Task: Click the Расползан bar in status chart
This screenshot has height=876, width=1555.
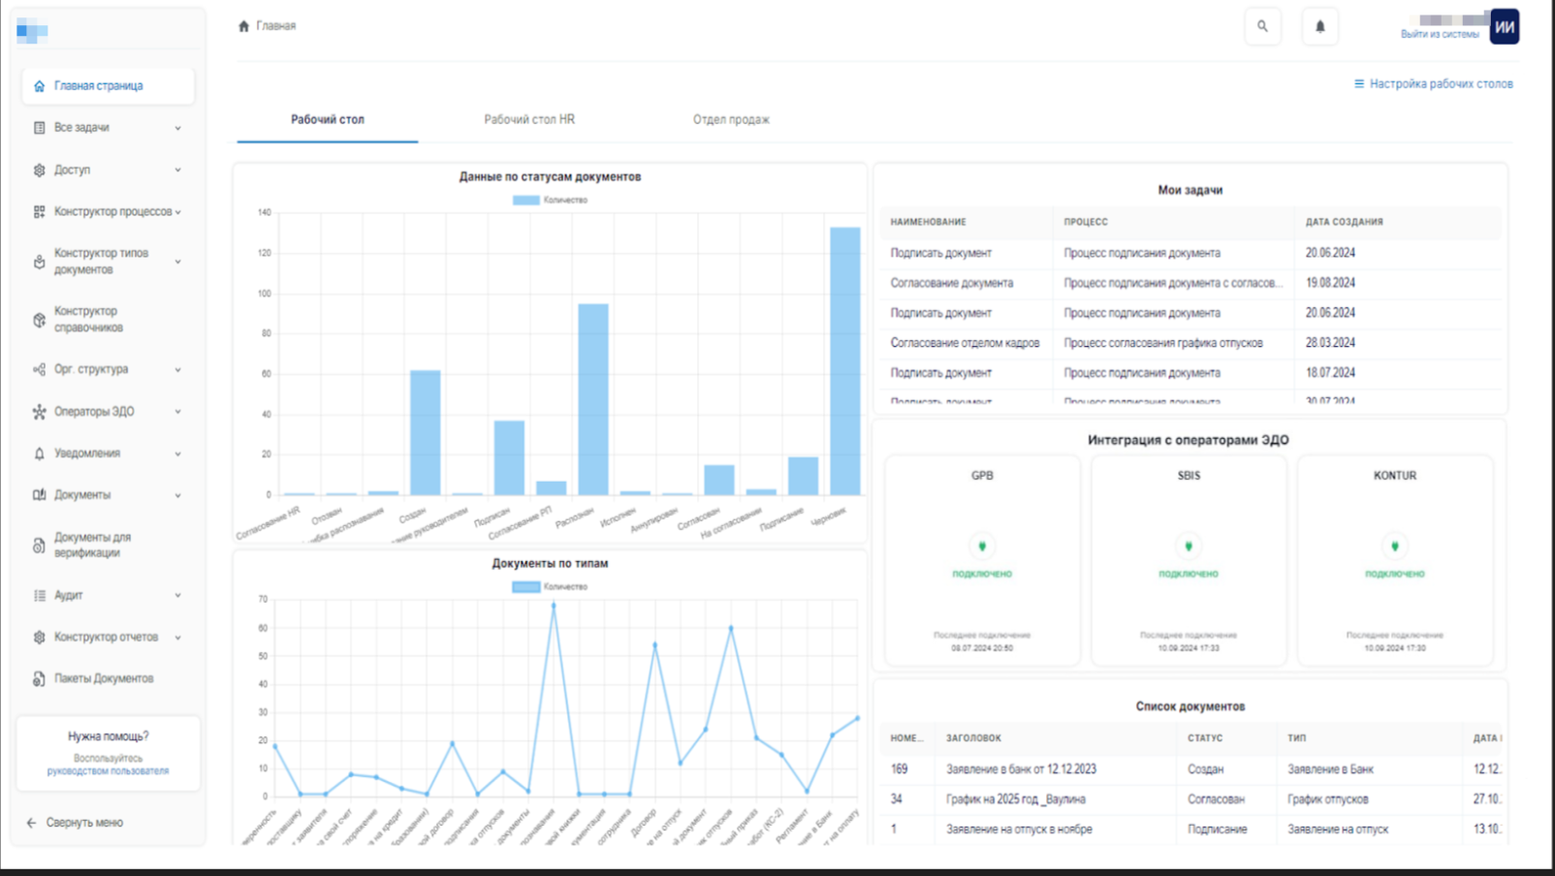Action: coord(593,399)
